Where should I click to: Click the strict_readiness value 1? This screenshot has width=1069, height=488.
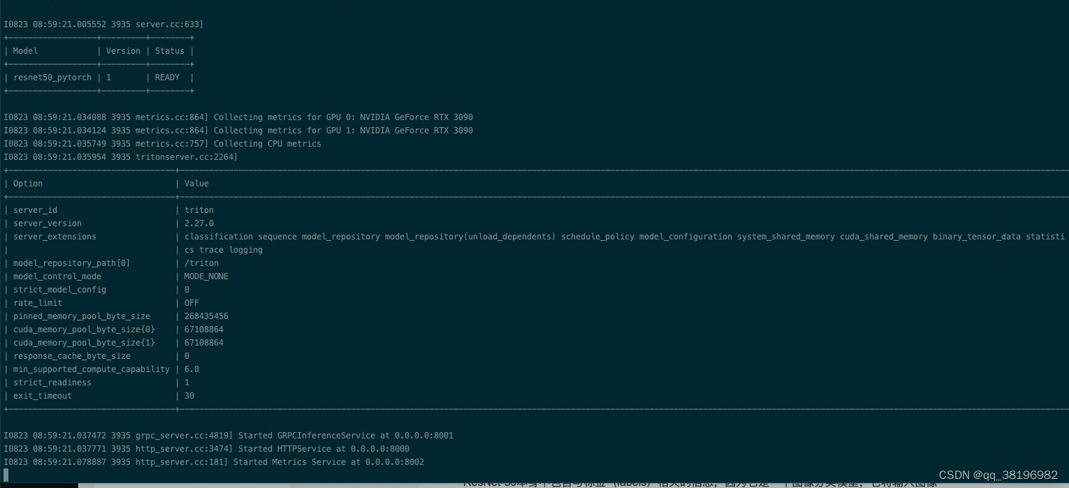coord(187,383)
